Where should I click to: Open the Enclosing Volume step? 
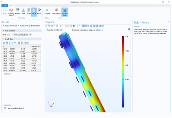pyautogui.click(x=11, y=12)
